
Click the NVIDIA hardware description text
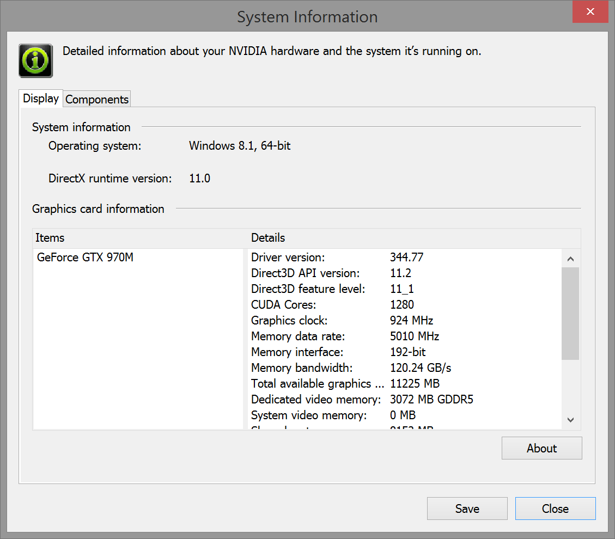coord(272,51)
